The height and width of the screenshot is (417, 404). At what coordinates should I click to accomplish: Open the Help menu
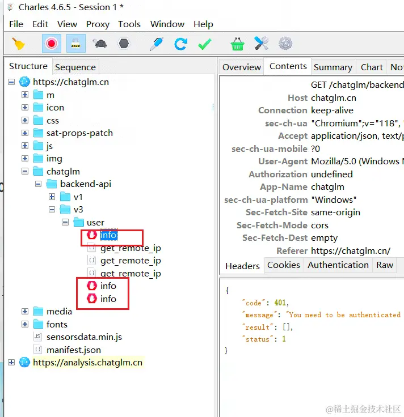coord(203,24)
